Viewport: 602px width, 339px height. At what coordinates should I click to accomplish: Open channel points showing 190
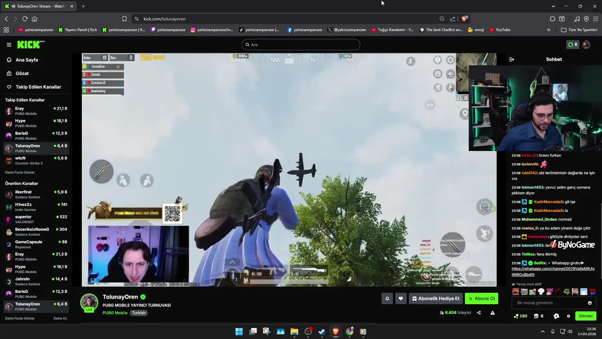point(520,316)
